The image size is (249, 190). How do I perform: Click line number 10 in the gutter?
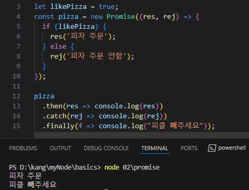[16, 76]
